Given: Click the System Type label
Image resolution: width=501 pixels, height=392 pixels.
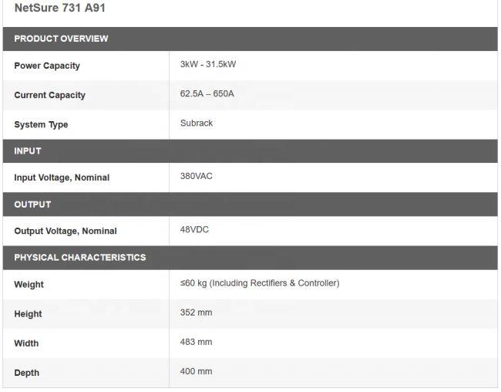Looking at the screenshot, I should tap(41, 124).
